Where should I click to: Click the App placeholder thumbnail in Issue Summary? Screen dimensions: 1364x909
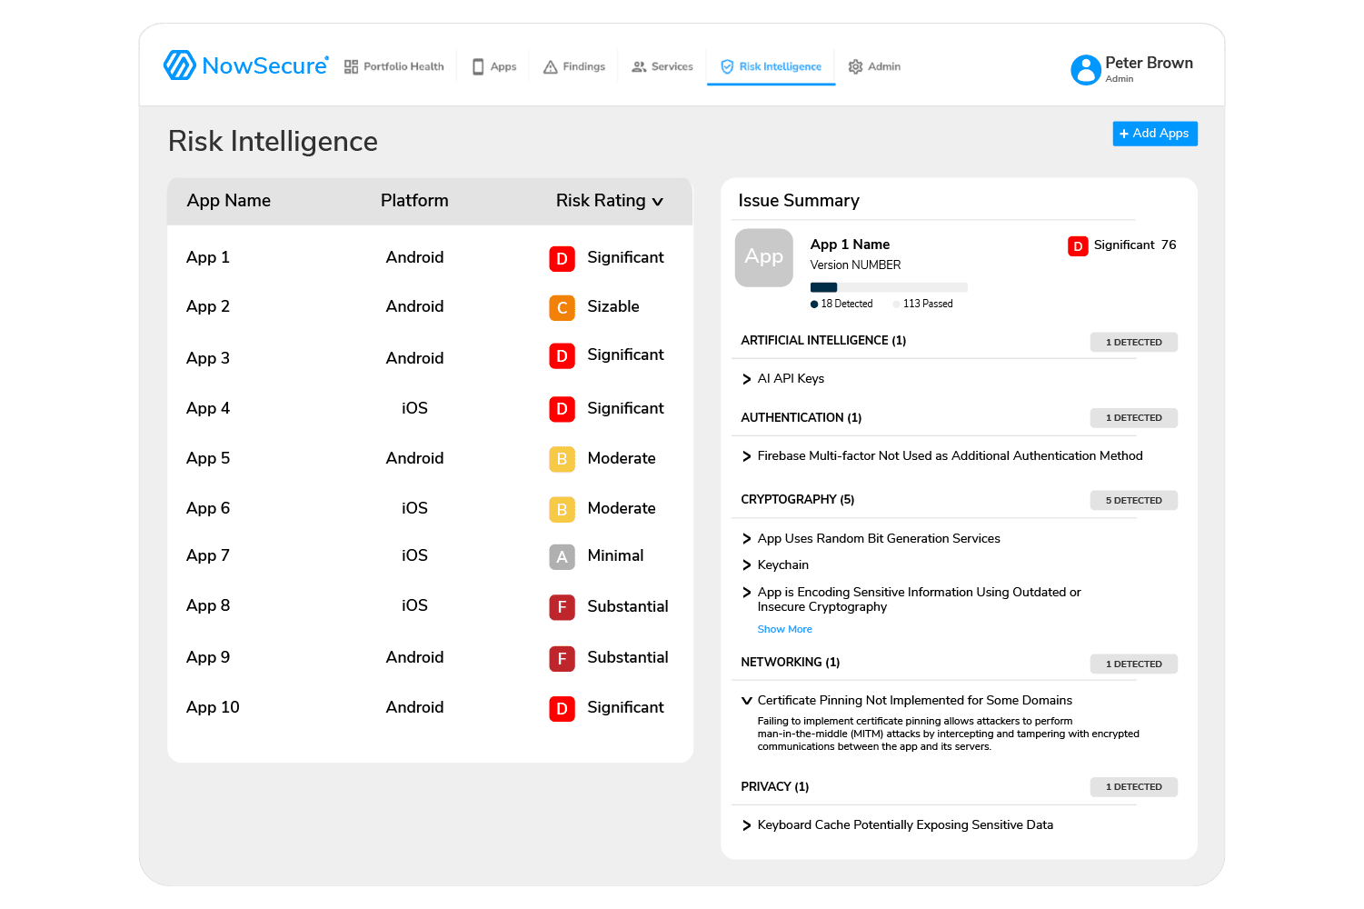[764, 258]
